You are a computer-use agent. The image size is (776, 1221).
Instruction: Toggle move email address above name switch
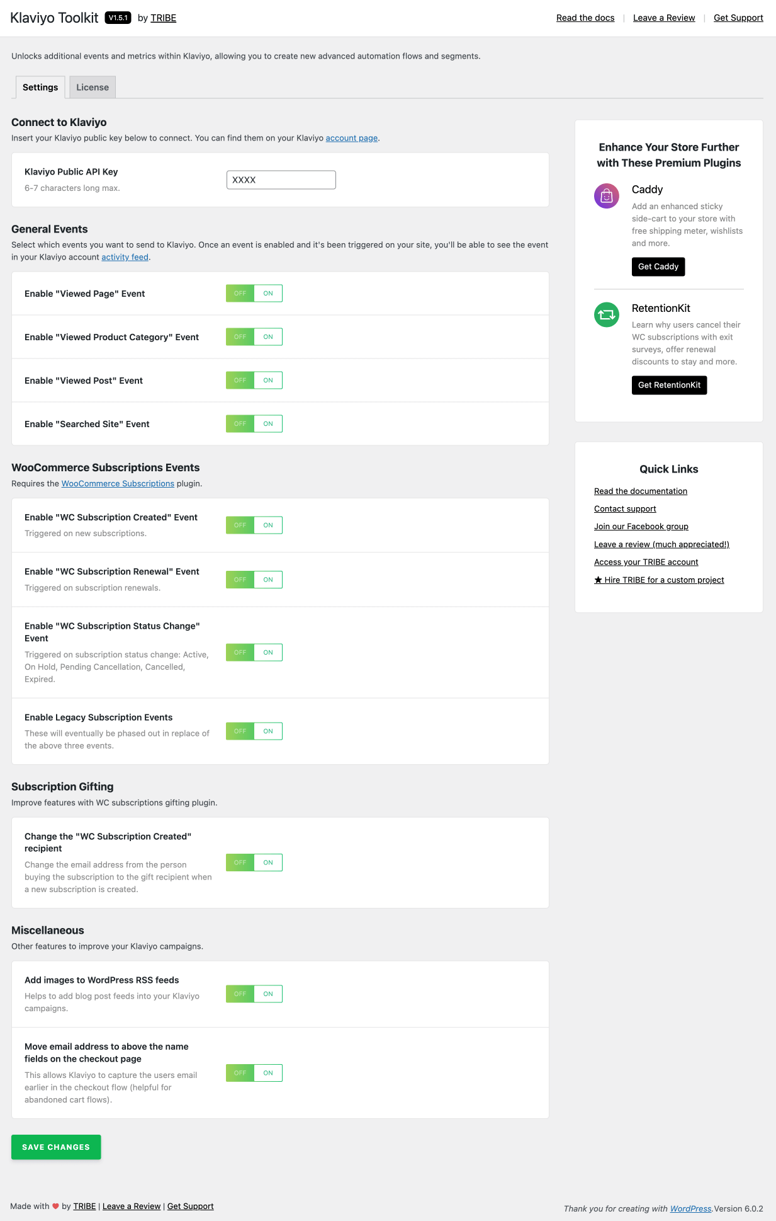click(x=254, y=1073)
